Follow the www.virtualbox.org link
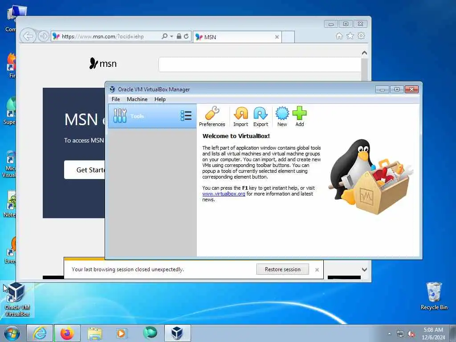The width and height of the screenshot is (456, 342). pyautogui.click(x=224, y=194)
